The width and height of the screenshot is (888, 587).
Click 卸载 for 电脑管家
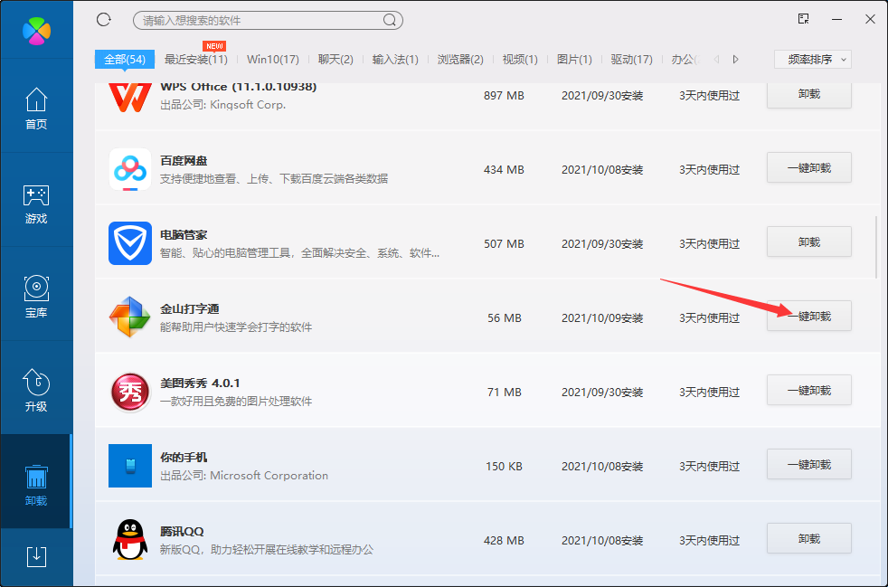(x=809, y=241)
